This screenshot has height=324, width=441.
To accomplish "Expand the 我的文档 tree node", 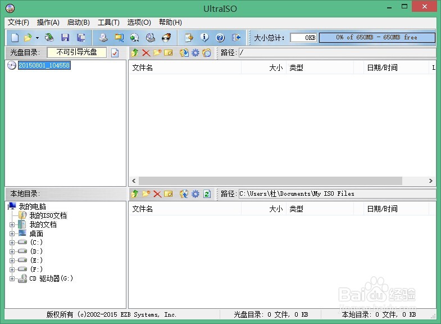I will (12, 224).
